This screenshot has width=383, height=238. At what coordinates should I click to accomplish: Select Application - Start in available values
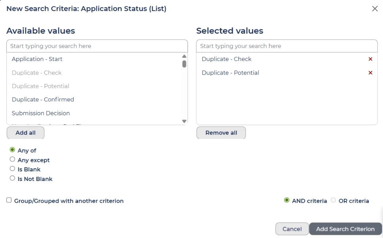[37, 59]
